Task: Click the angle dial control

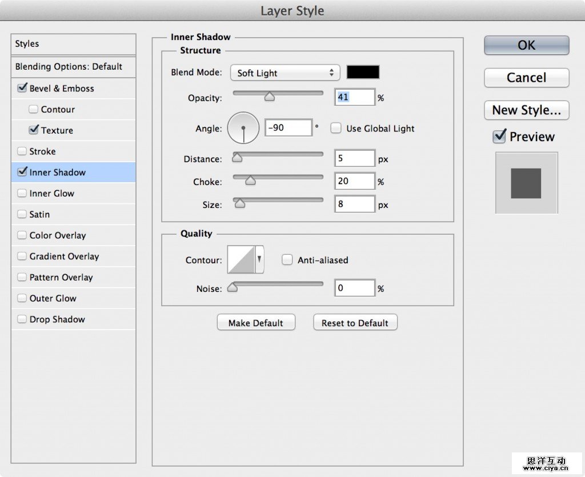Action: pos(243,128)
